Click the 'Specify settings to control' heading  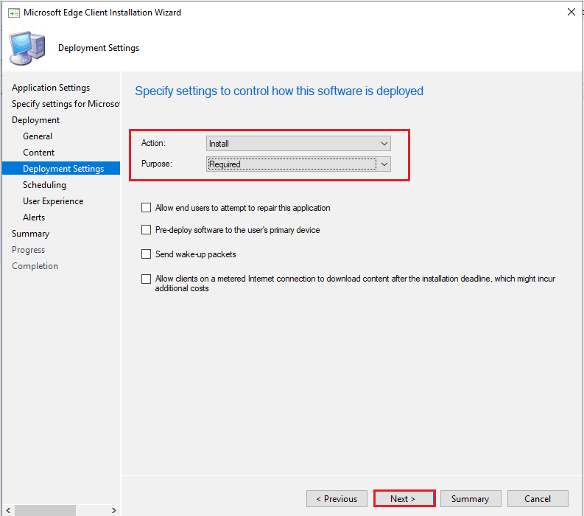coord(279,91)
